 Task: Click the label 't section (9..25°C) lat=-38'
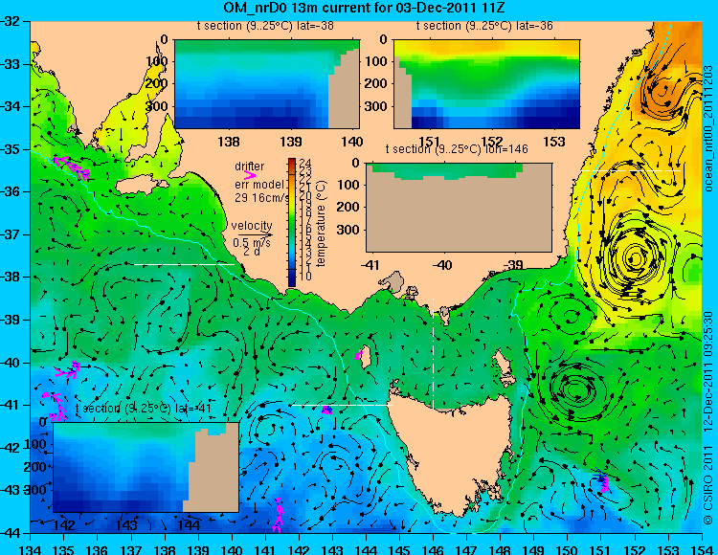point(265,26)
